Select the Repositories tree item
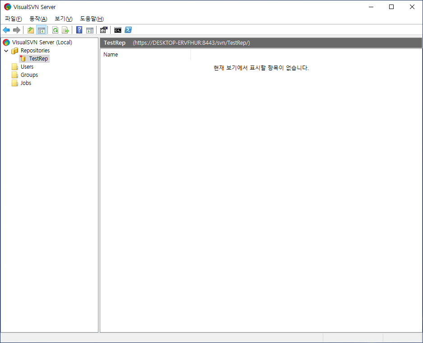This screenshot has height=343, width=423. click(35, 51)
